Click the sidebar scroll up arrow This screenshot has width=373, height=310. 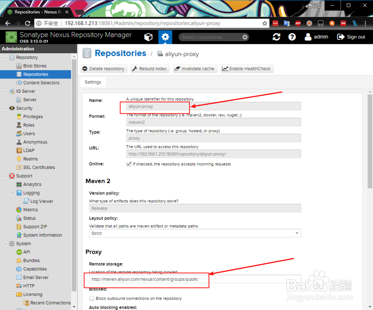74,57
